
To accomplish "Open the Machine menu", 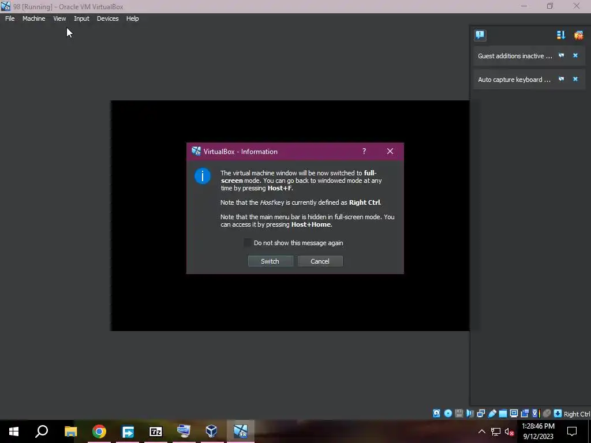I will click(34, 18).
